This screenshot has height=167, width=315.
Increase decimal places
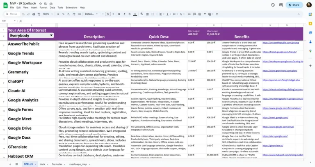(74, 14)
